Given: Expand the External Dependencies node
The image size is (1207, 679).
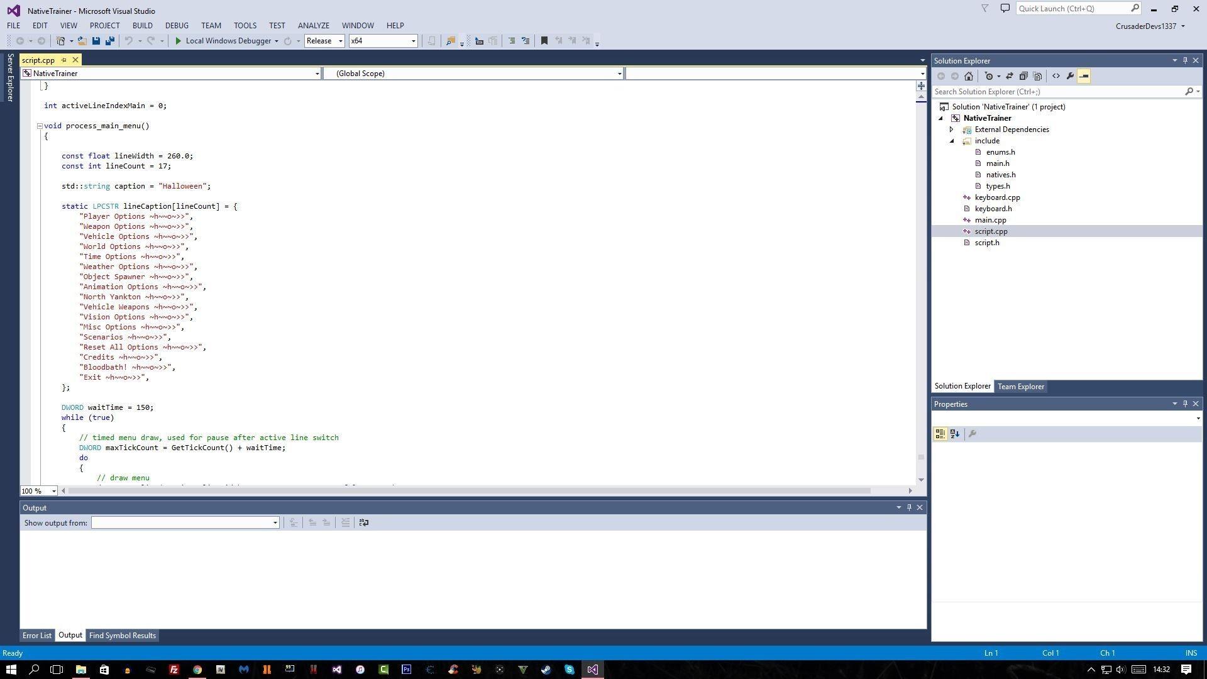Looking at the screenshot, I should click(x=952, y=130).
